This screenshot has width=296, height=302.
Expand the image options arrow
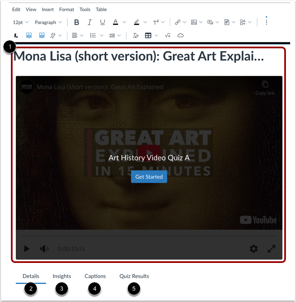click(x=201, y=22)
